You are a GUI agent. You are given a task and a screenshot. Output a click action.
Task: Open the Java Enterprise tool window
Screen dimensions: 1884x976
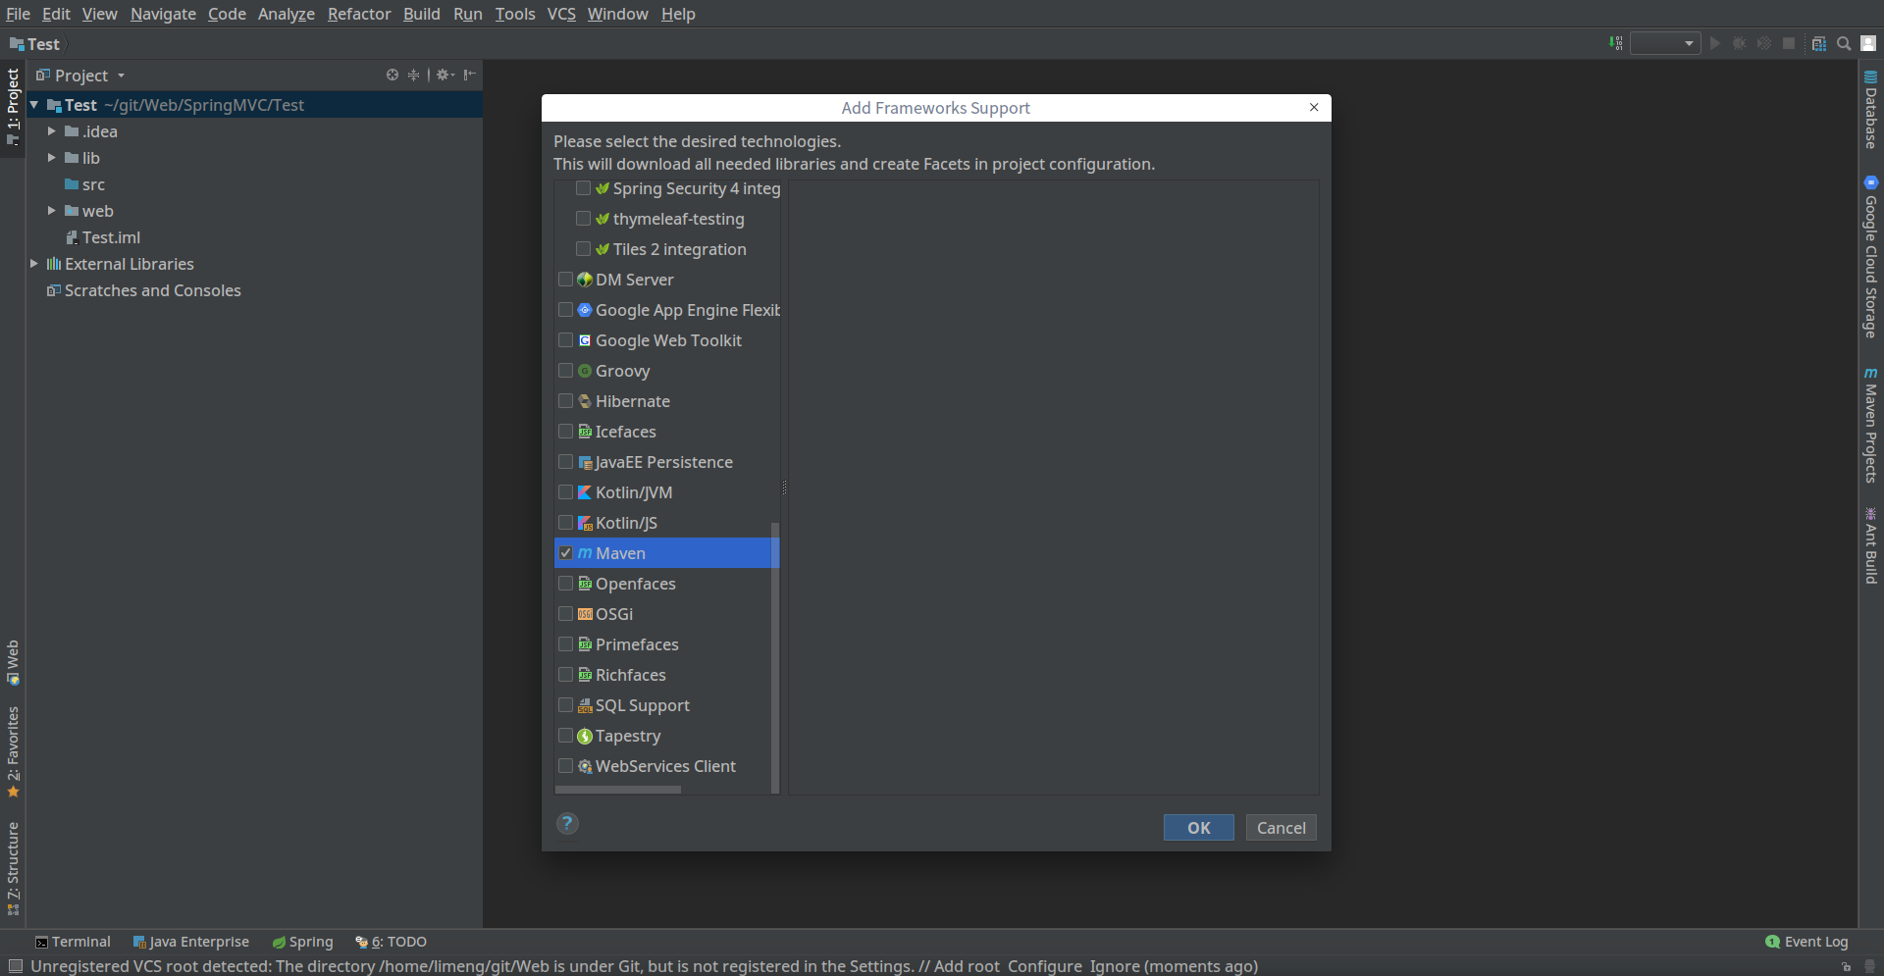191,942
